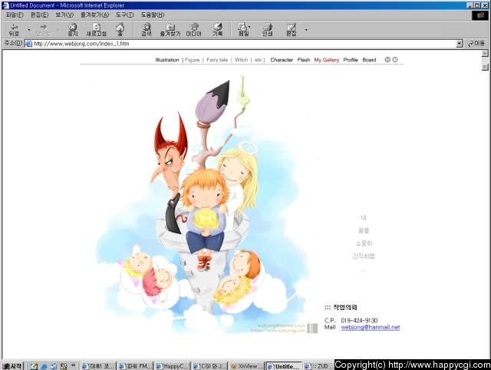
Task: Click first round icon after Board link
Action: point(387,60)
